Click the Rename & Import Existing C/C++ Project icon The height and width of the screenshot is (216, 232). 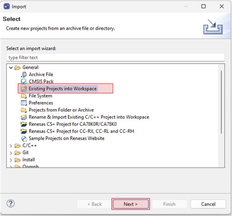24,117
